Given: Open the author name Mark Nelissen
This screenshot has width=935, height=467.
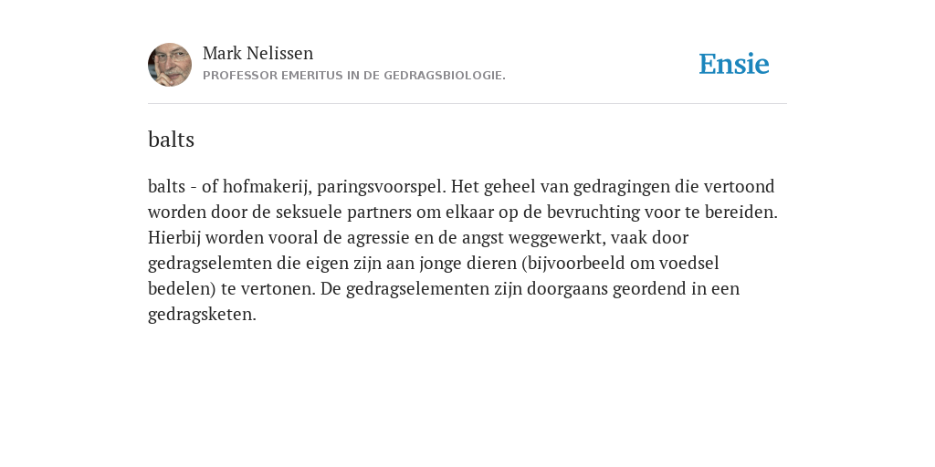Looking at the screenshot, I should pyautogui.click(x=257, y=53).
